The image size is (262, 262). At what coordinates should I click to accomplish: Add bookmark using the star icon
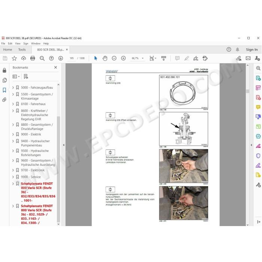tap(14, 58)
